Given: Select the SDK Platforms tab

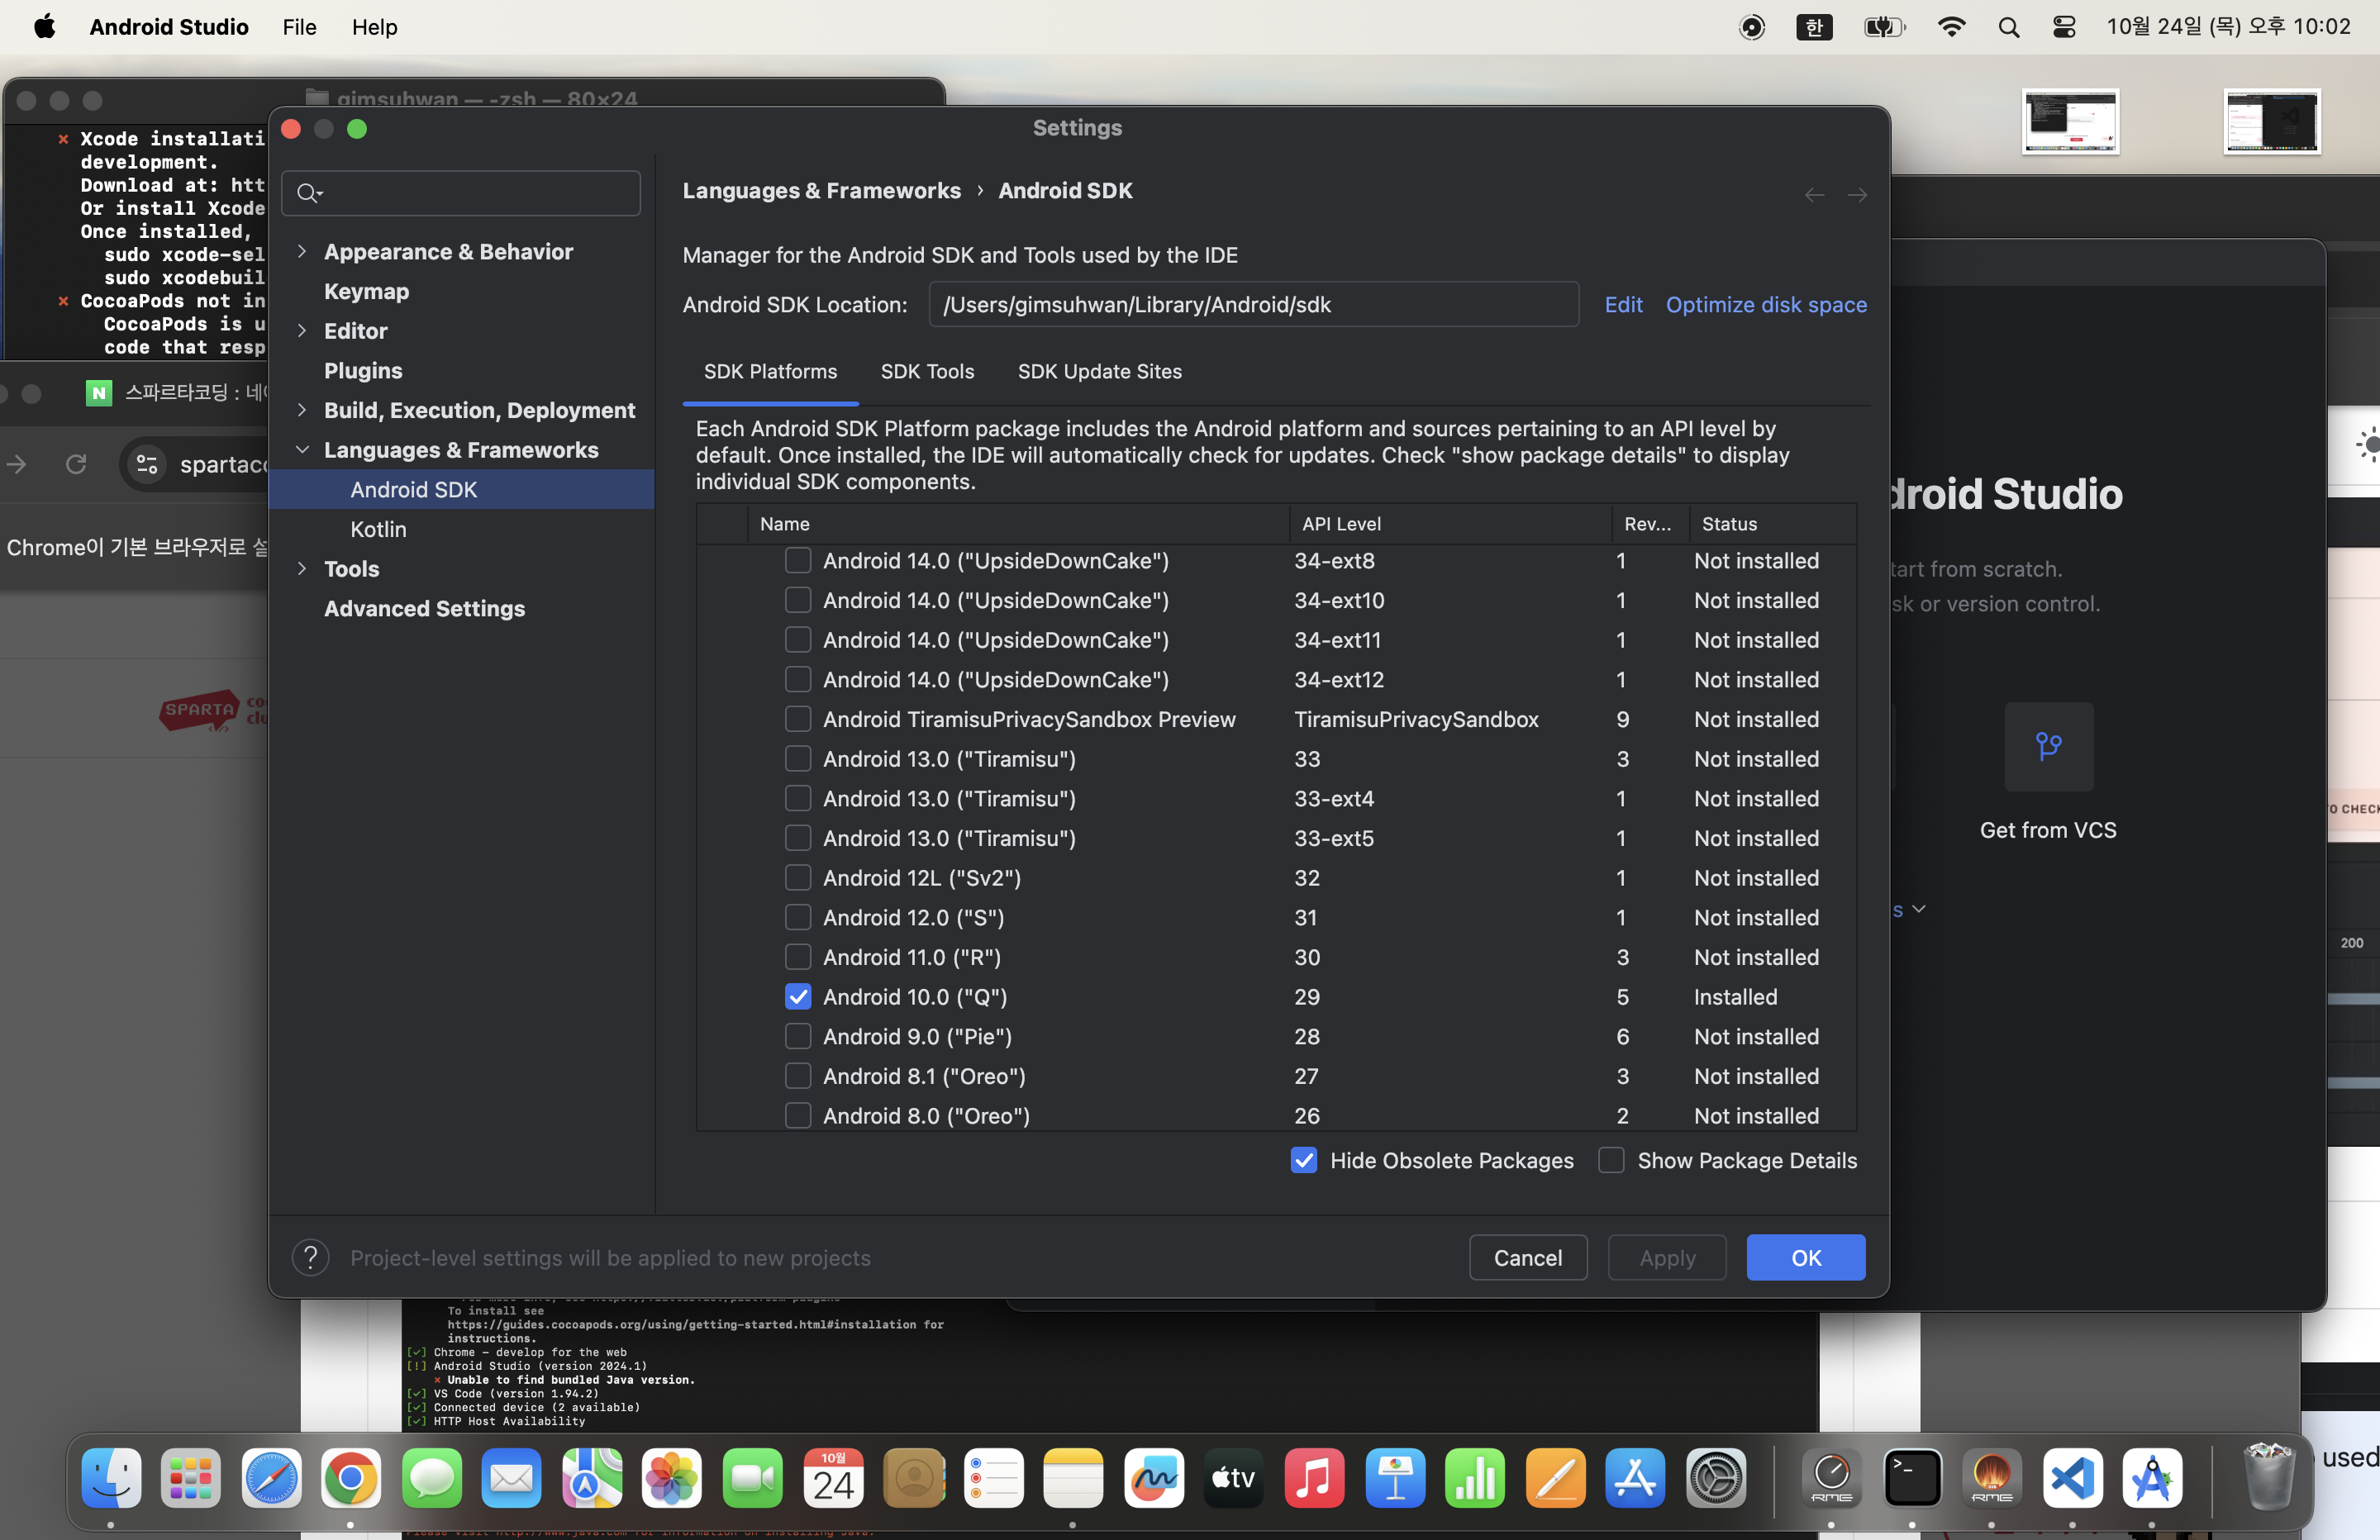Looking at the screenshot, I should pyautogui.click(x=770, y=371).
